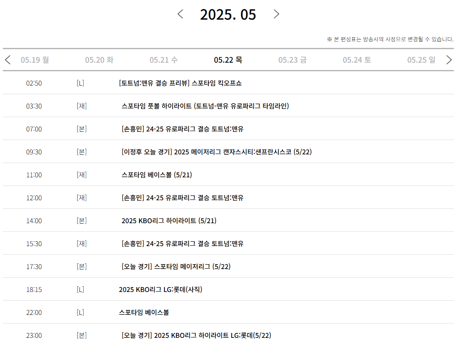Click the [본] tag in 23:00 row
458x353 pixels.
click(x=82, y=335)
